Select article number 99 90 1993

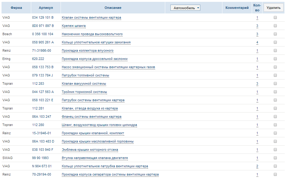[40, 158]
